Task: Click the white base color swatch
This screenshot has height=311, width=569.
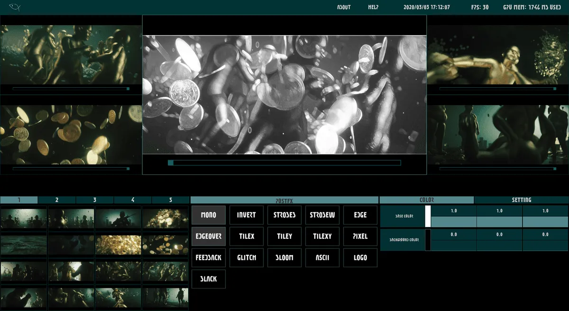Action: (x=428, y=216)
